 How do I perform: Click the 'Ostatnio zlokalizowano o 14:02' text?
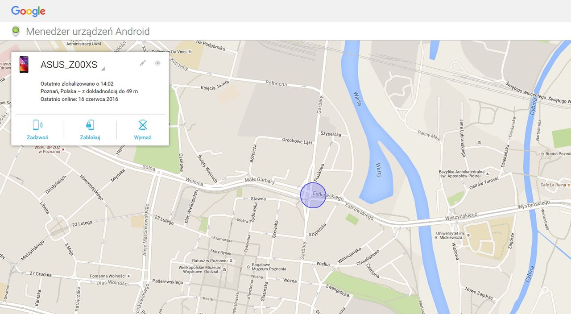[77, 83]
